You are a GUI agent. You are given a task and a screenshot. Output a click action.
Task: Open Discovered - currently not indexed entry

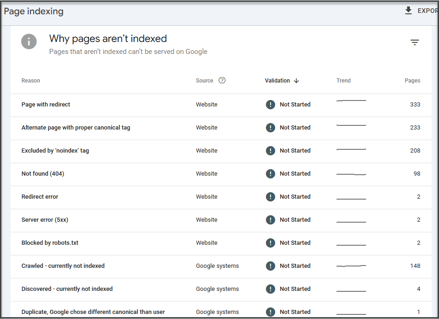coord(67,289)
